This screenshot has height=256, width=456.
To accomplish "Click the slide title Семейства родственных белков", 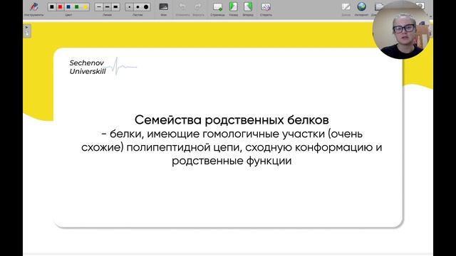I will [232, 120].
